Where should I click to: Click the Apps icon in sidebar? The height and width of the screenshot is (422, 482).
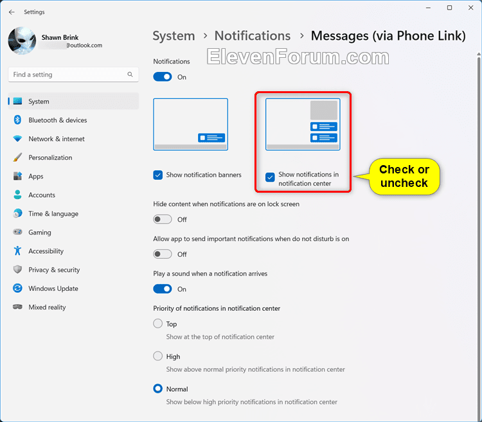pos(17,176)
